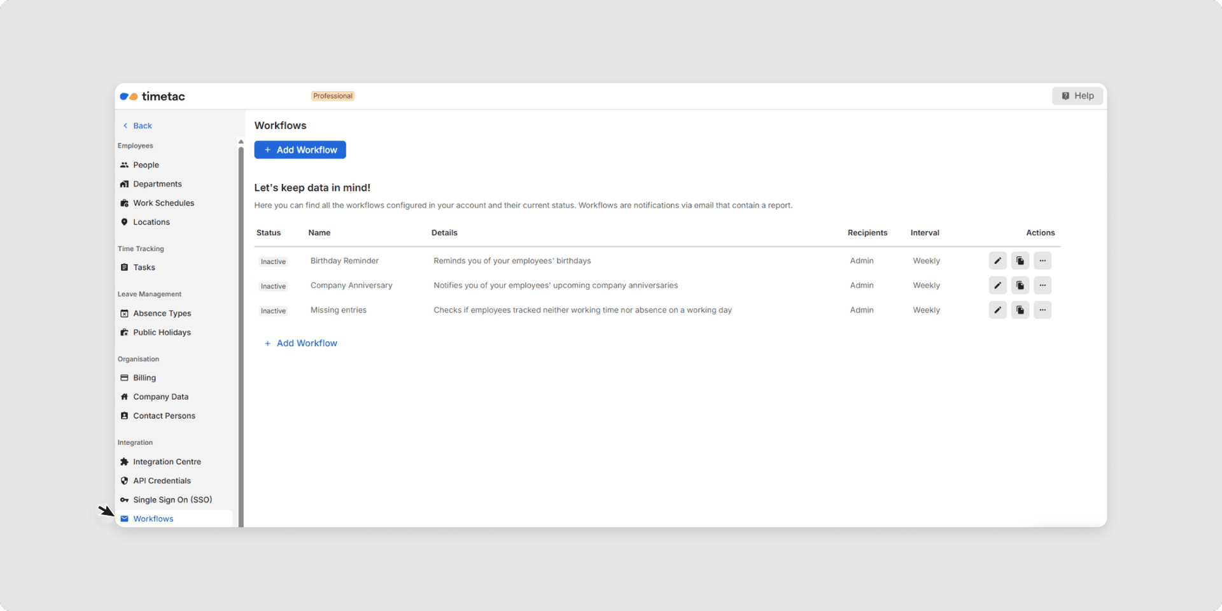
Task: Click the Inactive status of Birthday Reminder
Action: coord(273,262)
